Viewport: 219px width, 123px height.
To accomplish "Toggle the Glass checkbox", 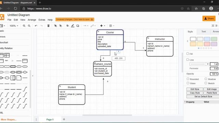I will pos(188,83).
